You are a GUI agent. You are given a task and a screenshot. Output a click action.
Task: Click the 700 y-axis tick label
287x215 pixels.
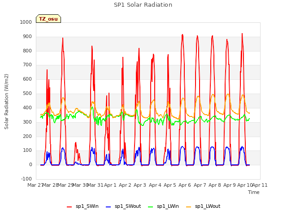(27, 64)
